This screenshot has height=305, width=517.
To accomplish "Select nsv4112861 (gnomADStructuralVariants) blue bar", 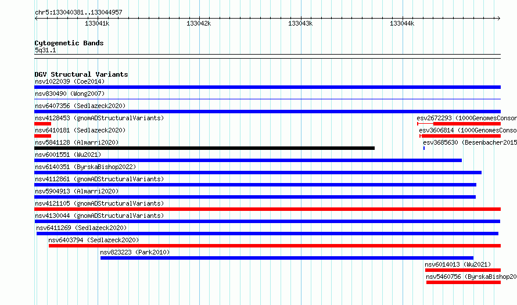I will pos(255,185).
